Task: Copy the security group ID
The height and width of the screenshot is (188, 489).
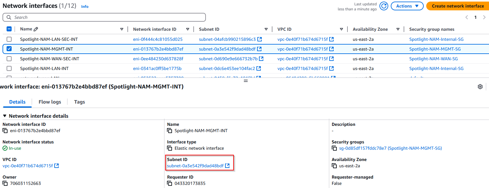Action: [334, 148]
